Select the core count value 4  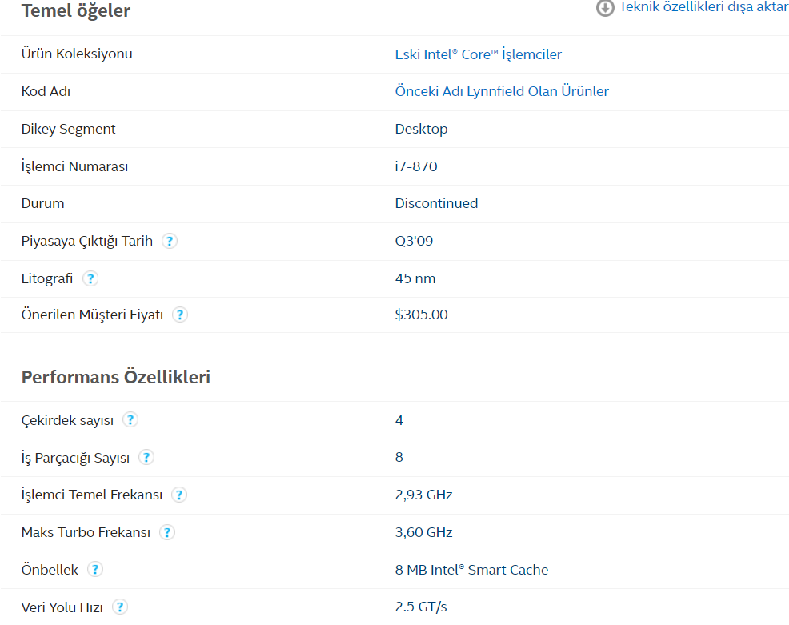[x=399, y=420]
